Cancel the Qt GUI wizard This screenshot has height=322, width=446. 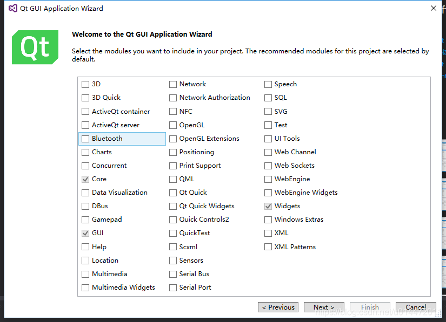click(416, 307)
